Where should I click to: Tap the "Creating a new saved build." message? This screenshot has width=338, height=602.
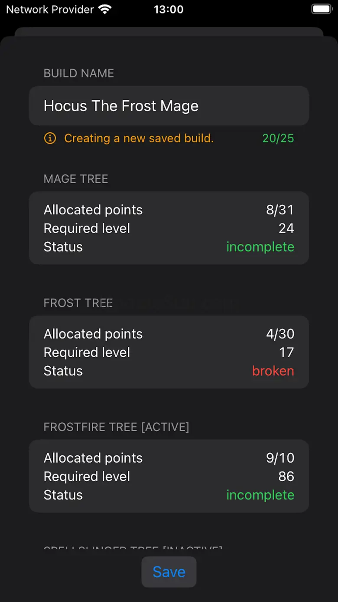pyautogui.click(x=139, y=138)
